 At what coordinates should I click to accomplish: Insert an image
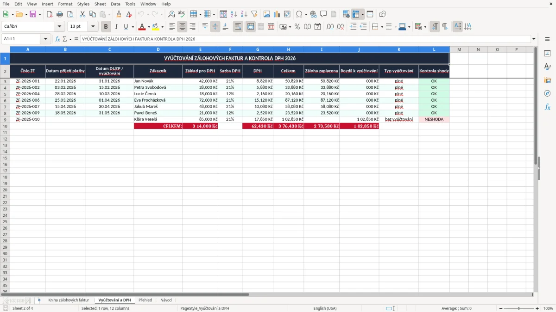click(x=267, y=14)
